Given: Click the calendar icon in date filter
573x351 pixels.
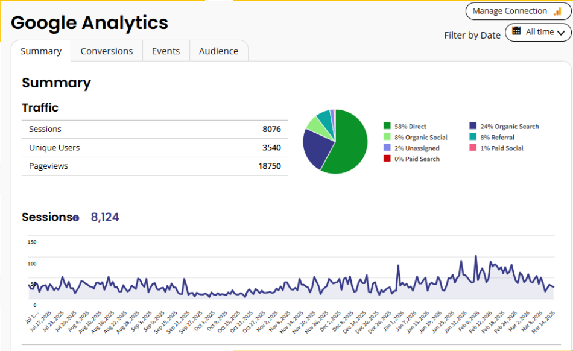Looking at the screenshot, I should click(516, 31).
